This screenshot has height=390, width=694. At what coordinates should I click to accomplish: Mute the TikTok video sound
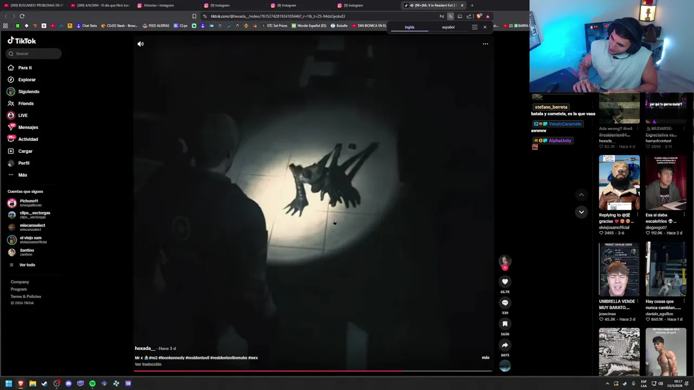coord(140,44)
